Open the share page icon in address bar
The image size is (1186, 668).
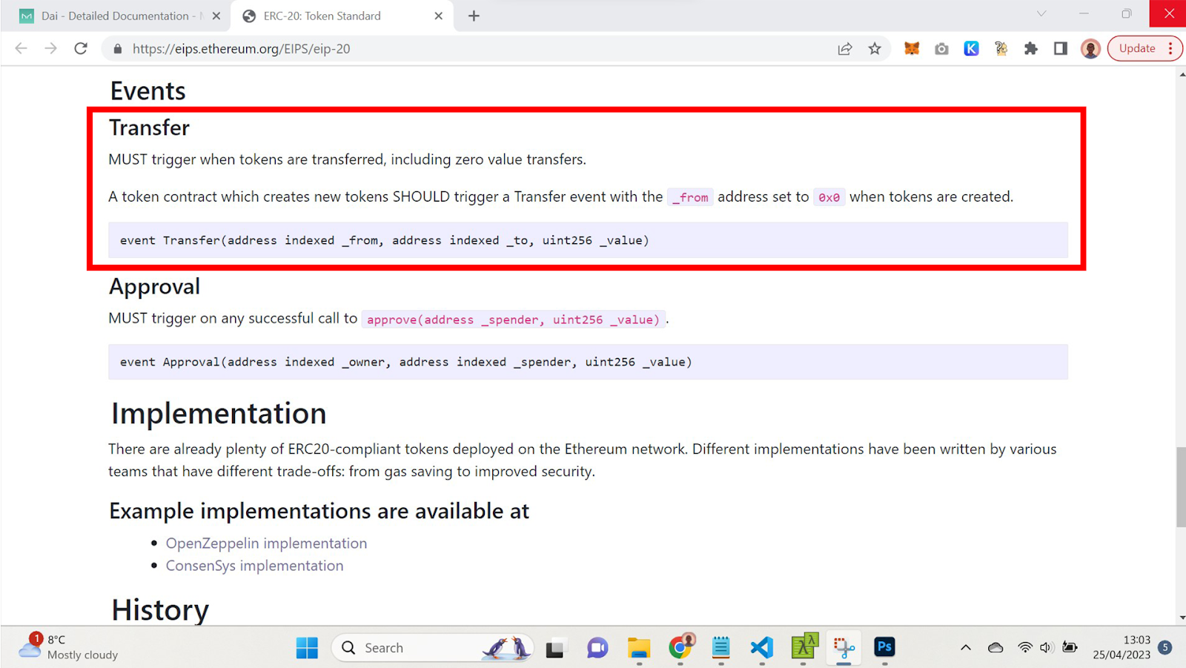(844, 49)
